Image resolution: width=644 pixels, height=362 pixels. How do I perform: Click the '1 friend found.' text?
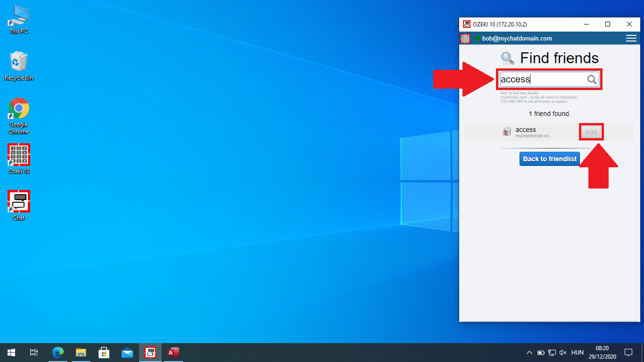point(550,114)
